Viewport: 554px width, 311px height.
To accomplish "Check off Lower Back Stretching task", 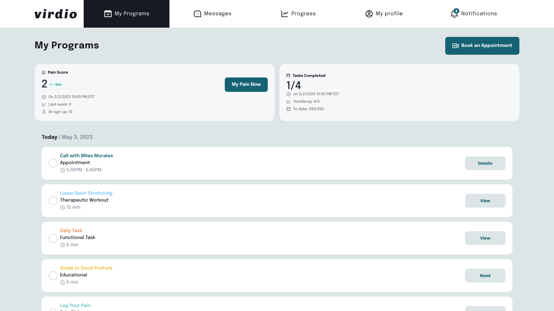I will click(53, 201).
